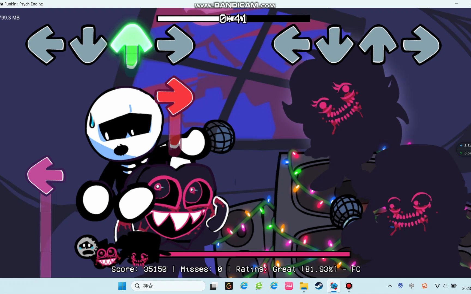Click the song time bar at 0:41
The width and height of the screenshot is (471, 294).
coord(234,19)
